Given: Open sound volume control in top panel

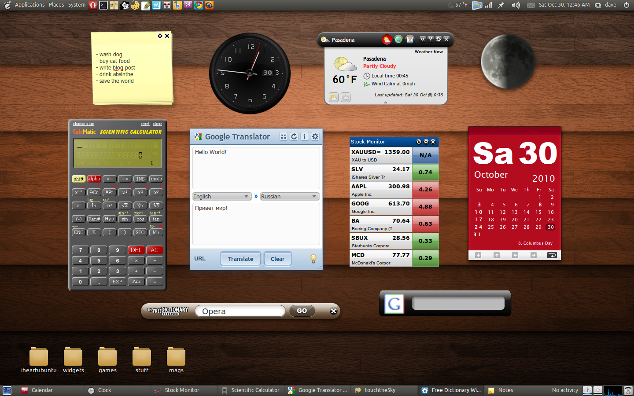Looking at the screenshot, I should pyautogui.click(x=516, y=5).
